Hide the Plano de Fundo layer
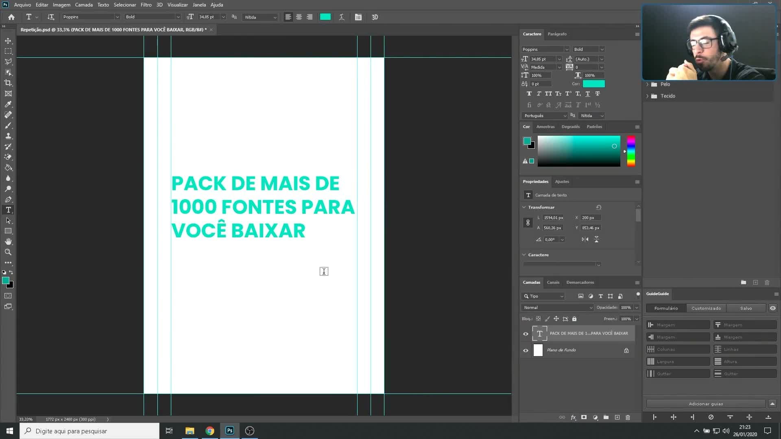Image resolution: width=781 pixels, height=439 pixels. click(x=526, y=350)
